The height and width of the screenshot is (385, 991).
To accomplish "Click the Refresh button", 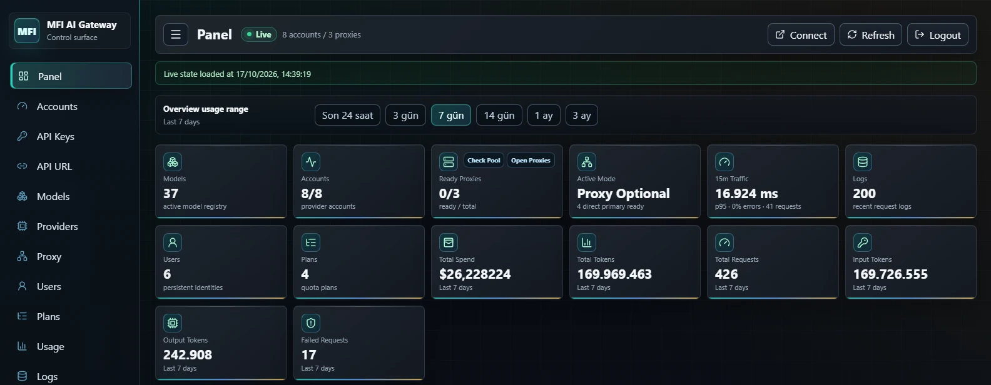I will pos(871,34).
